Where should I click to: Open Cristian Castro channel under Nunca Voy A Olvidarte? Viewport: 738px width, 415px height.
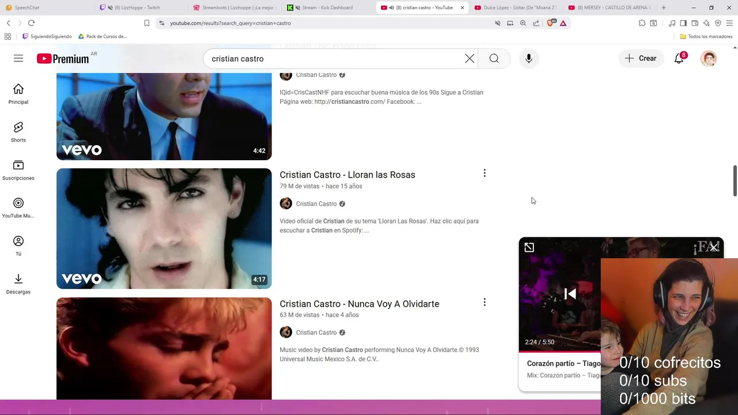pos(316,333)
